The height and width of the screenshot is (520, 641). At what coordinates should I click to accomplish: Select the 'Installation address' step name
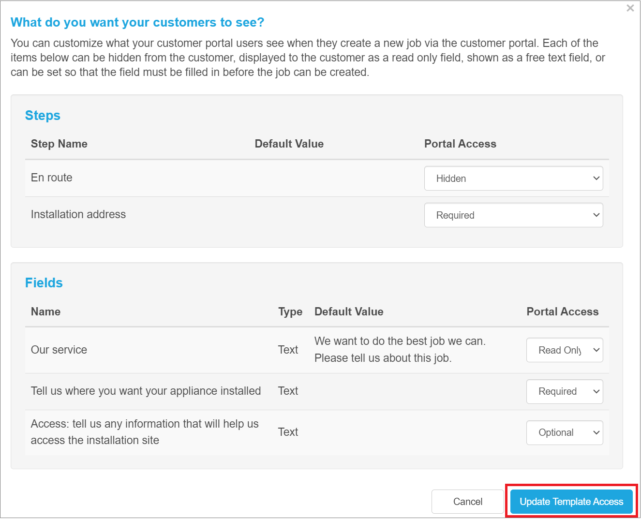pos(78,214)
